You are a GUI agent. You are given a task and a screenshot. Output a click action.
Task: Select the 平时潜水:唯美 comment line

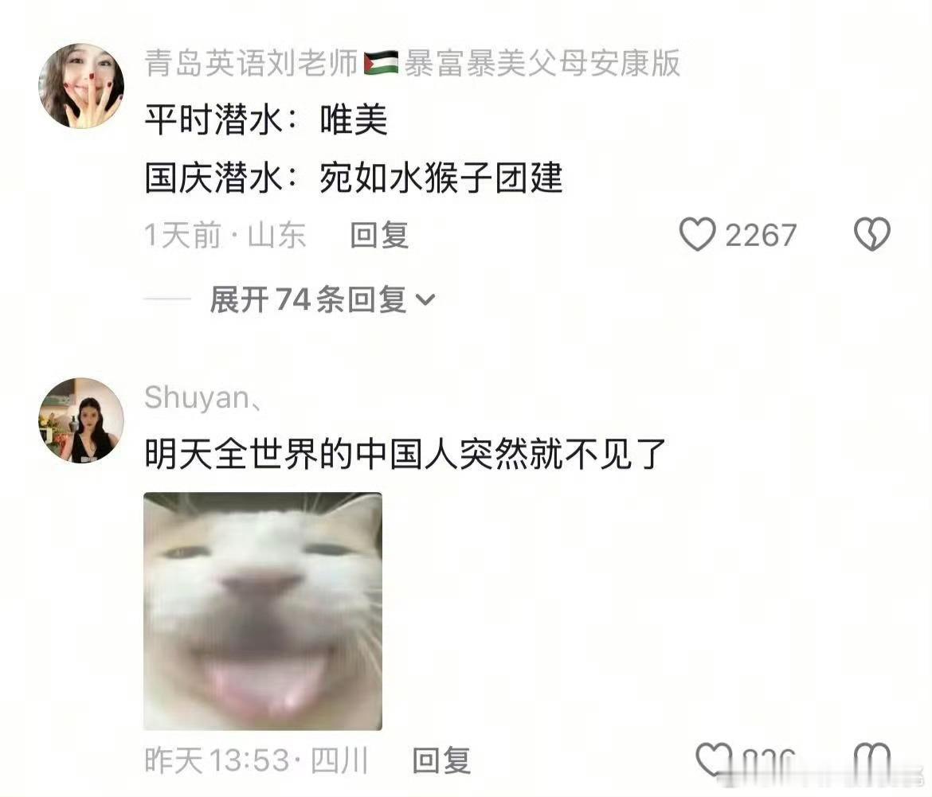266,119
